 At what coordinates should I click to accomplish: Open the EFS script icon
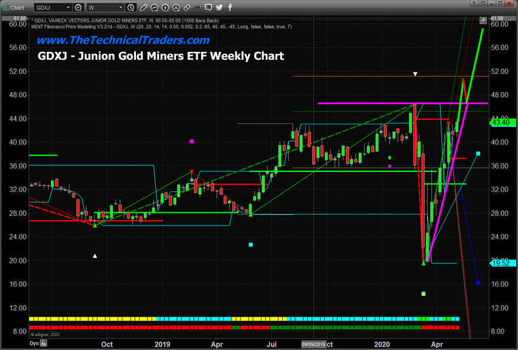point(197,7)
